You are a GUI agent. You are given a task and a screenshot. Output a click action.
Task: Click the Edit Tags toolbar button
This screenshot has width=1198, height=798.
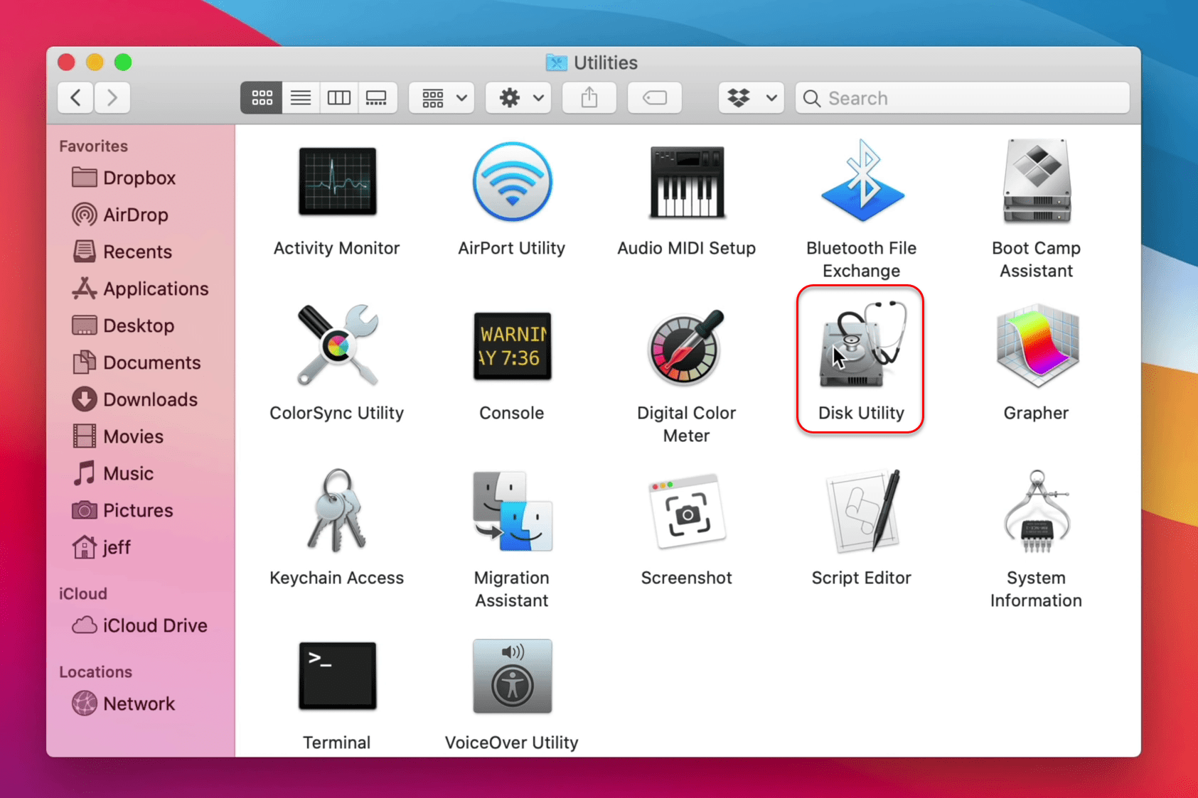(x=655, y=97)
